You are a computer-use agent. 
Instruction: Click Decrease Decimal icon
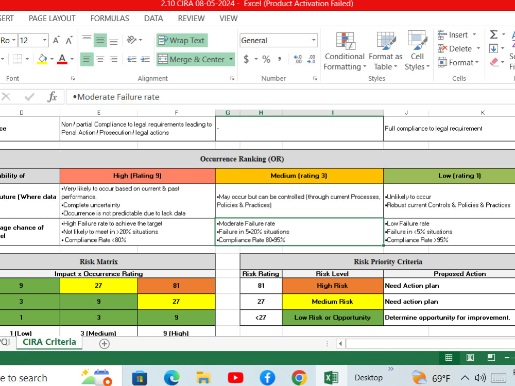click(x=311, y=59)
